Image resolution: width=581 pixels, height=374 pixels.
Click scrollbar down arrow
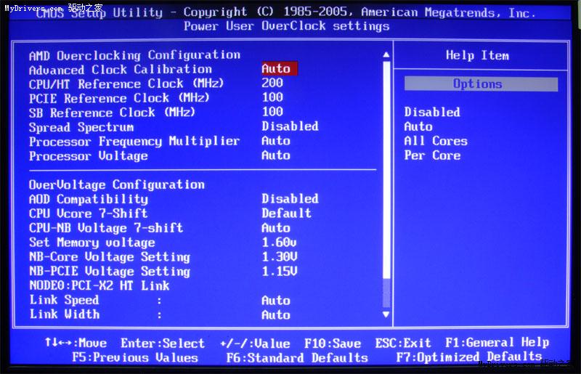coord(386,314)
